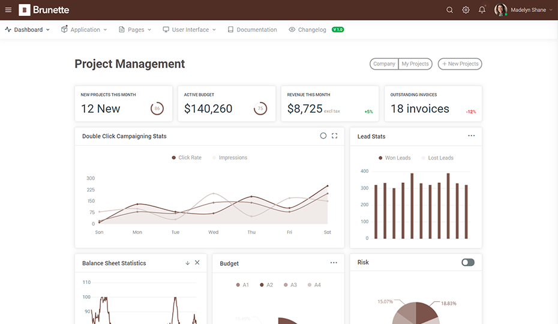Open the User Interface menu
This screenshot has width=558, height=324.
pyautogui.click(x=190, y=29)
